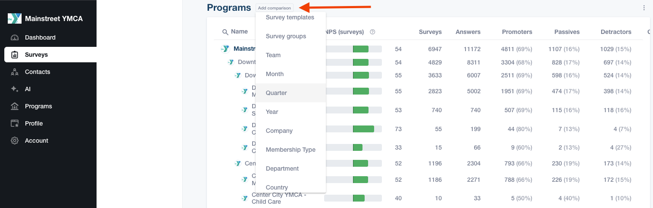
Task: Select Survey groups in dropdown
Action: pos(286,36)
